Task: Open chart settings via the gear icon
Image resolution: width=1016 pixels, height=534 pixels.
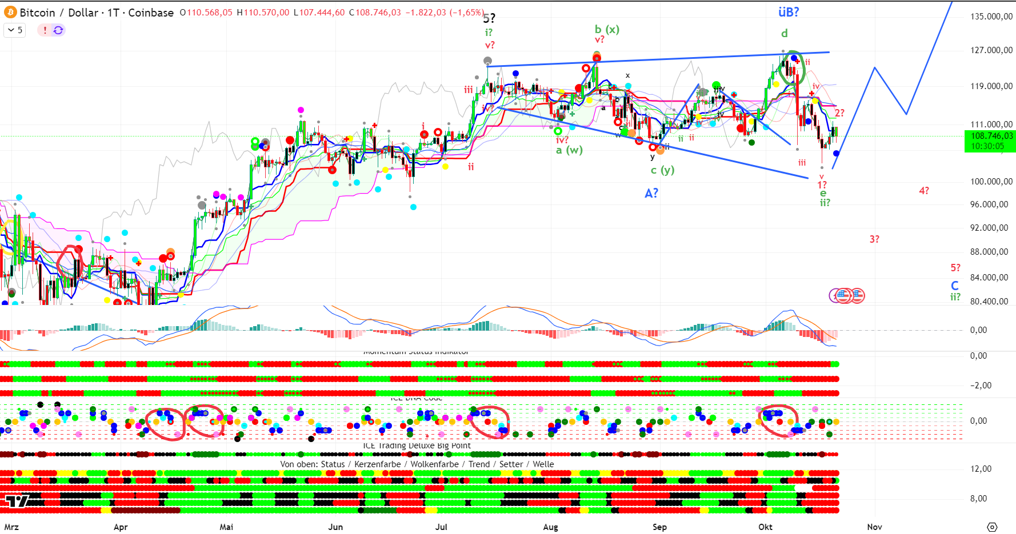Action: pyautogui.click(x=992, y=527)
